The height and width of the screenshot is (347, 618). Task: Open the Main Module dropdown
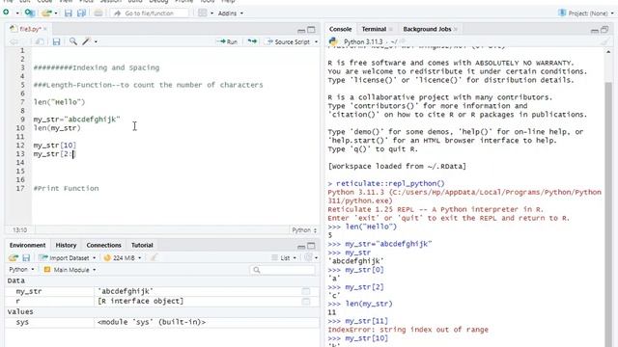click(70, 270)
